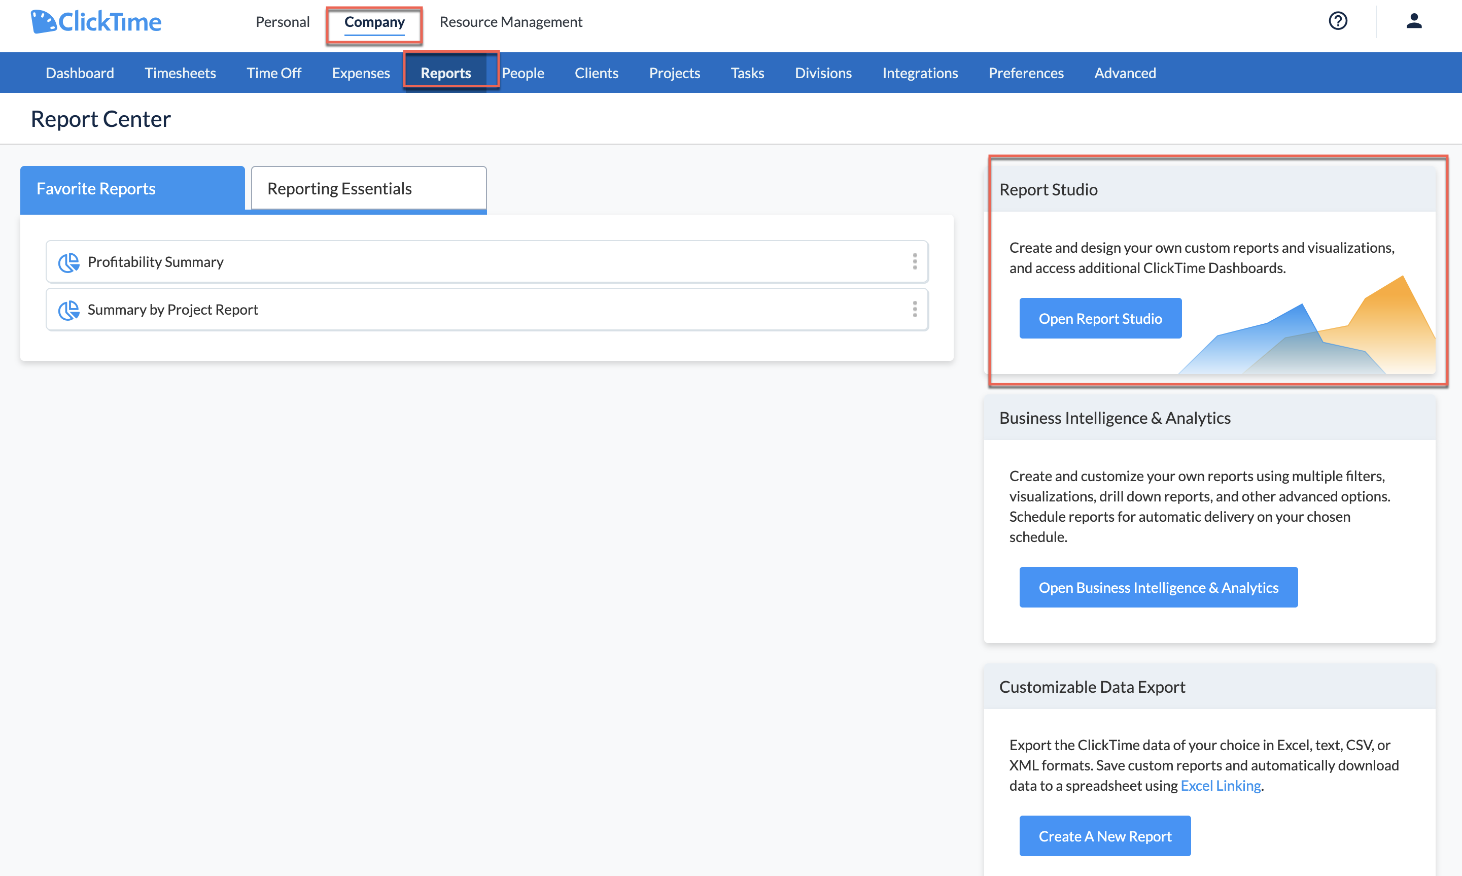Screen dimensions: 1462x876
Task: Click the Customizable Data Export heading
Action: [1092, 687]
